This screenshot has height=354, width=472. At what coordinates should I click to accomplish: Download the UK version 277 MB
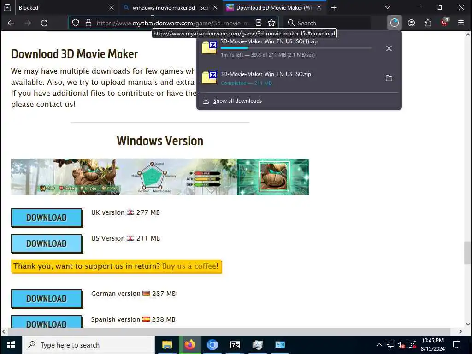pyautogui.click(x=47, y=218)
